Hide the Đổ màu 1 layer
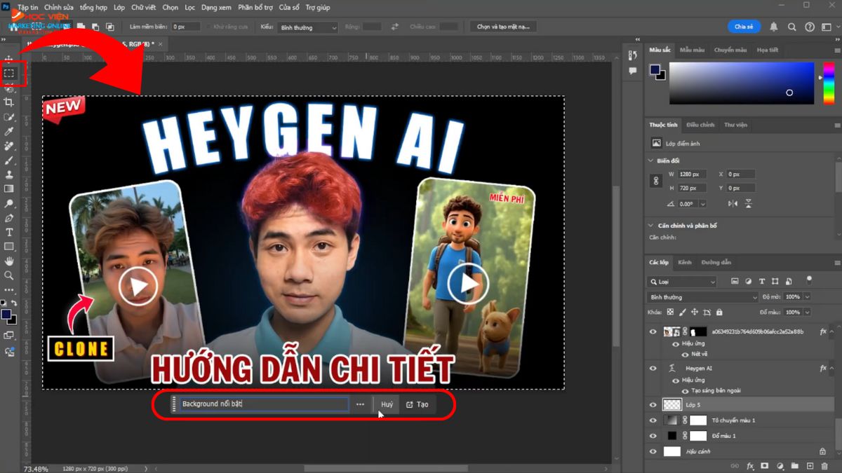The image size is (842, 473). click(x=653, y=436)
